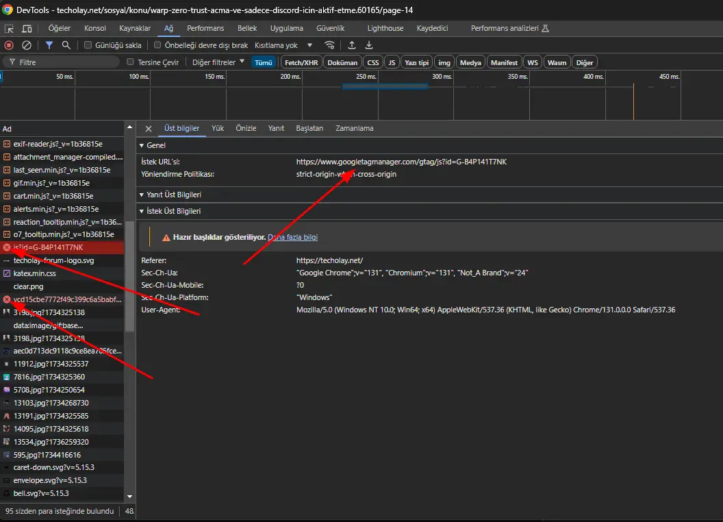Enable the Günlüğü sakla checkbox
The height and width of the screenshot is (522, 723).
point(88,45)
